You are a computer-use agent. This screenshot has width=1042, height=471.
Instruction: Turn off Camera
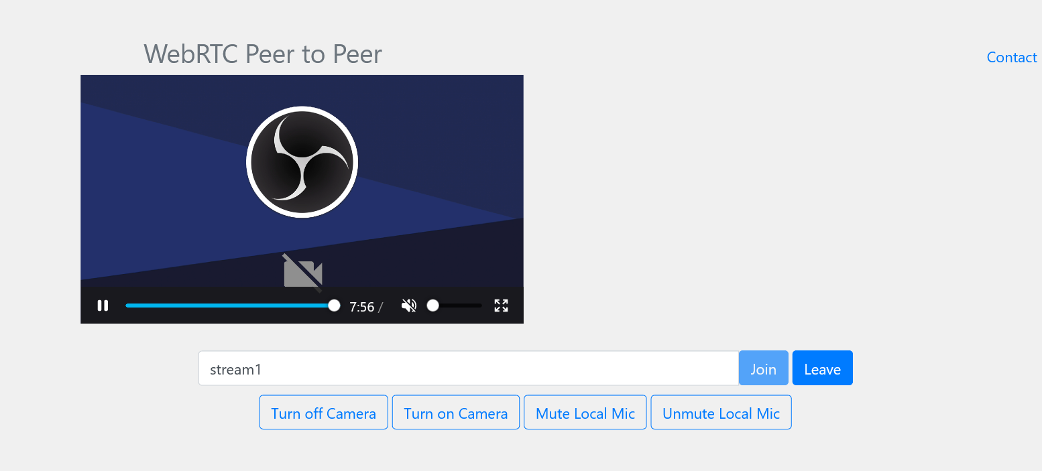[323, 412]
